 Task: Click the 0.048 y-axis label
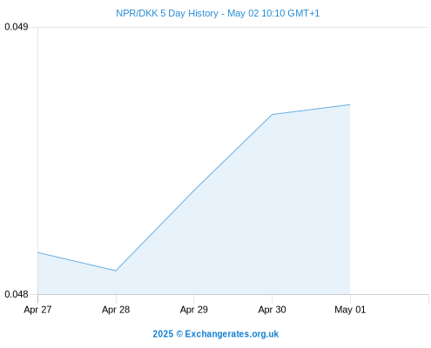[17, 294]
